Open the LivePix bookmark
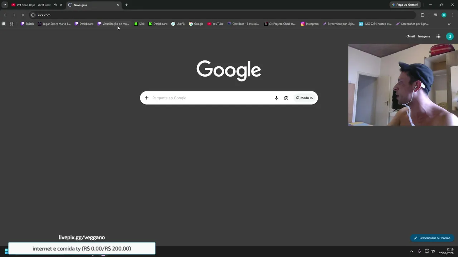Screen dimensions: 458x257 tap(178, 24)
